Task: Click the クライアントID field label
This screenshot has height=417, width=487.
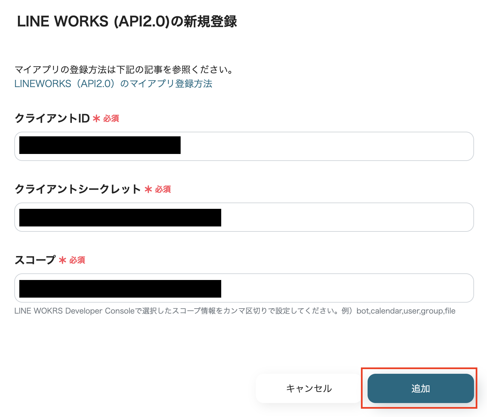Action: pyautogui.click(x=52, y=118)
